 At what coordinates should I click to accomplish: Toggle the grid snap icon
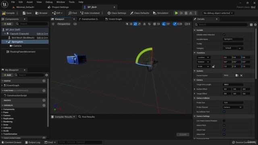[154, 24]
